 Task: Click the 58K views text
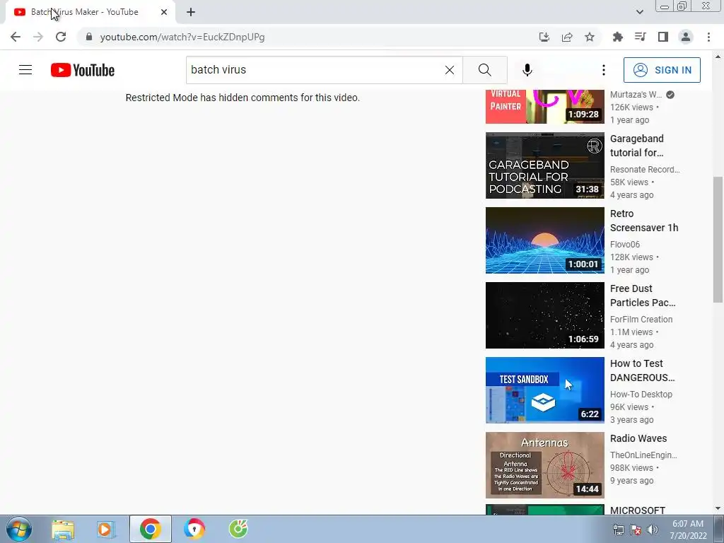(x=629, y=182)
